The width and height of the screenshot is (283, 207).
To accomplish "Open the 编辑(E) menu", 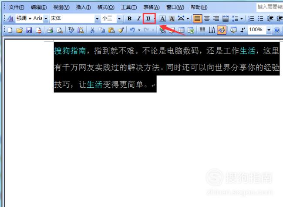I will [x=39, y=7].
